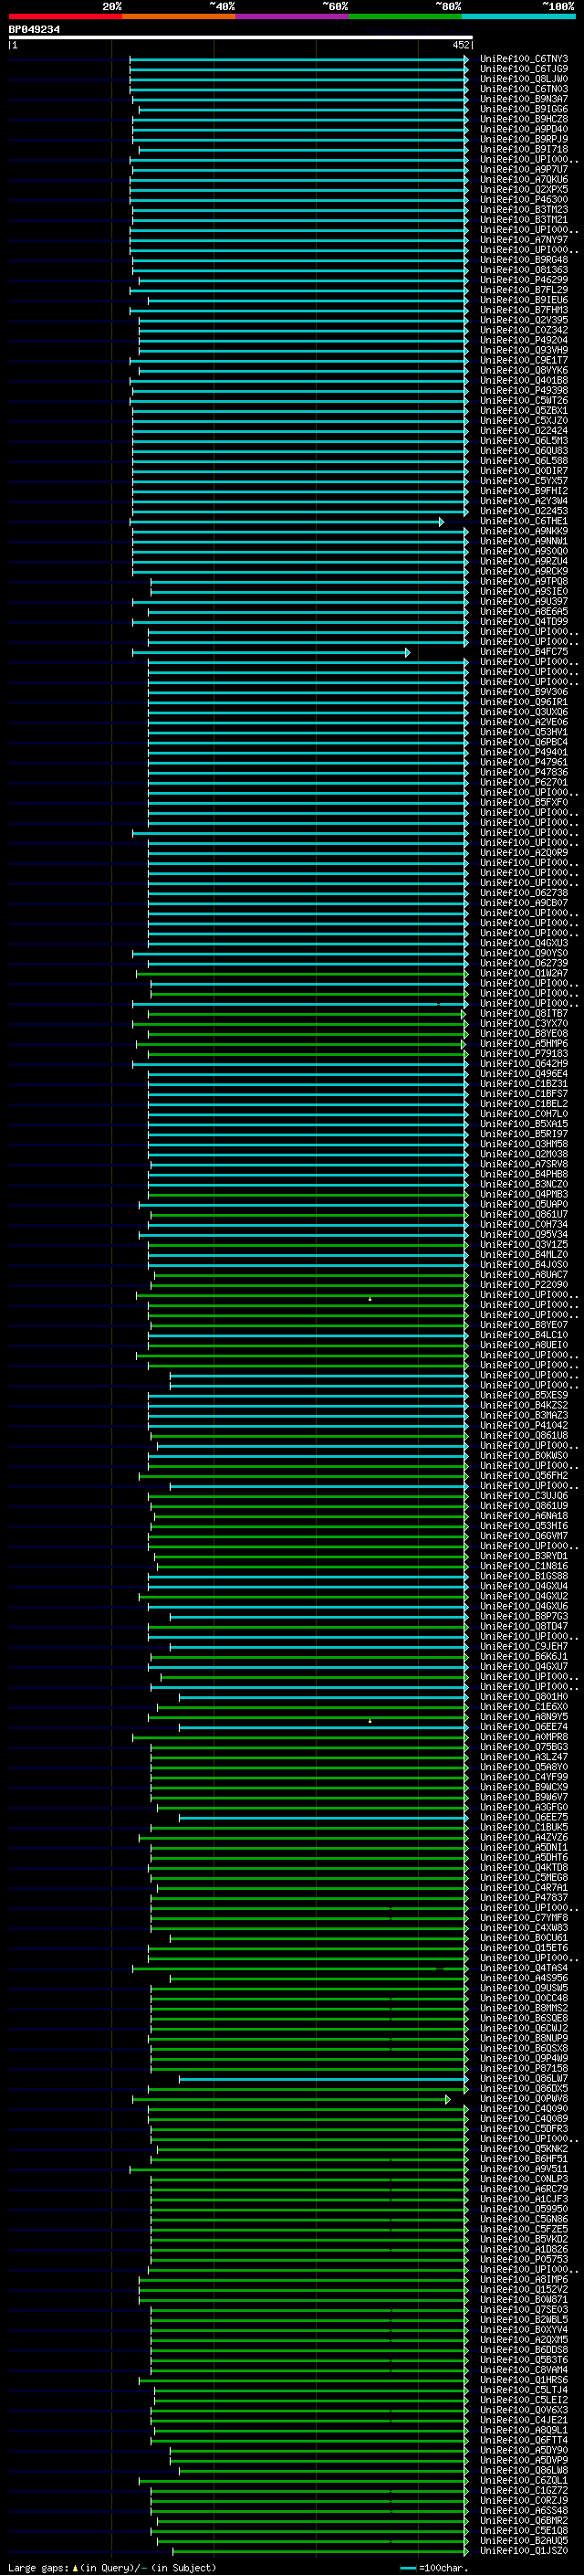This screenshot has height=2575, width=584.
Task: Select hit label UniRef100_A9PD40
Action: (524, 129)
